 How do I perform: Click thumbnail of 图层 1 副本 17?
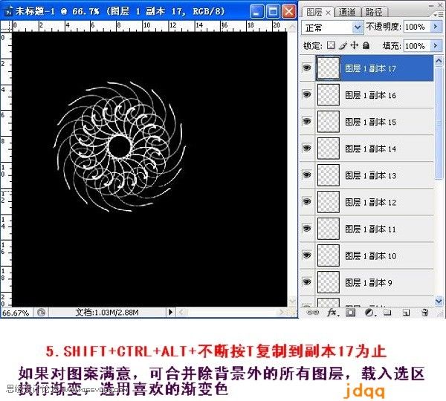[329, 68]
